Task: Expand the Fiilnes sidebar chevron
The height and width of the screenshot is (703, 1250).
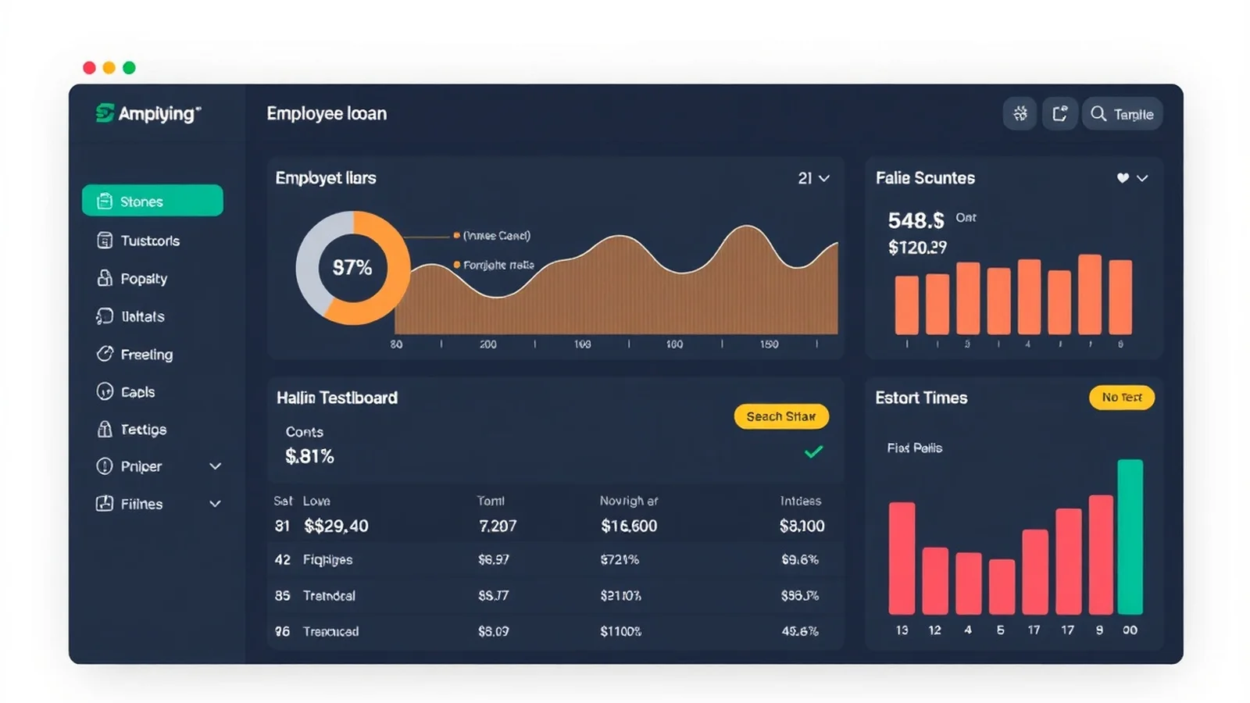Action: [x=216, y=504]
